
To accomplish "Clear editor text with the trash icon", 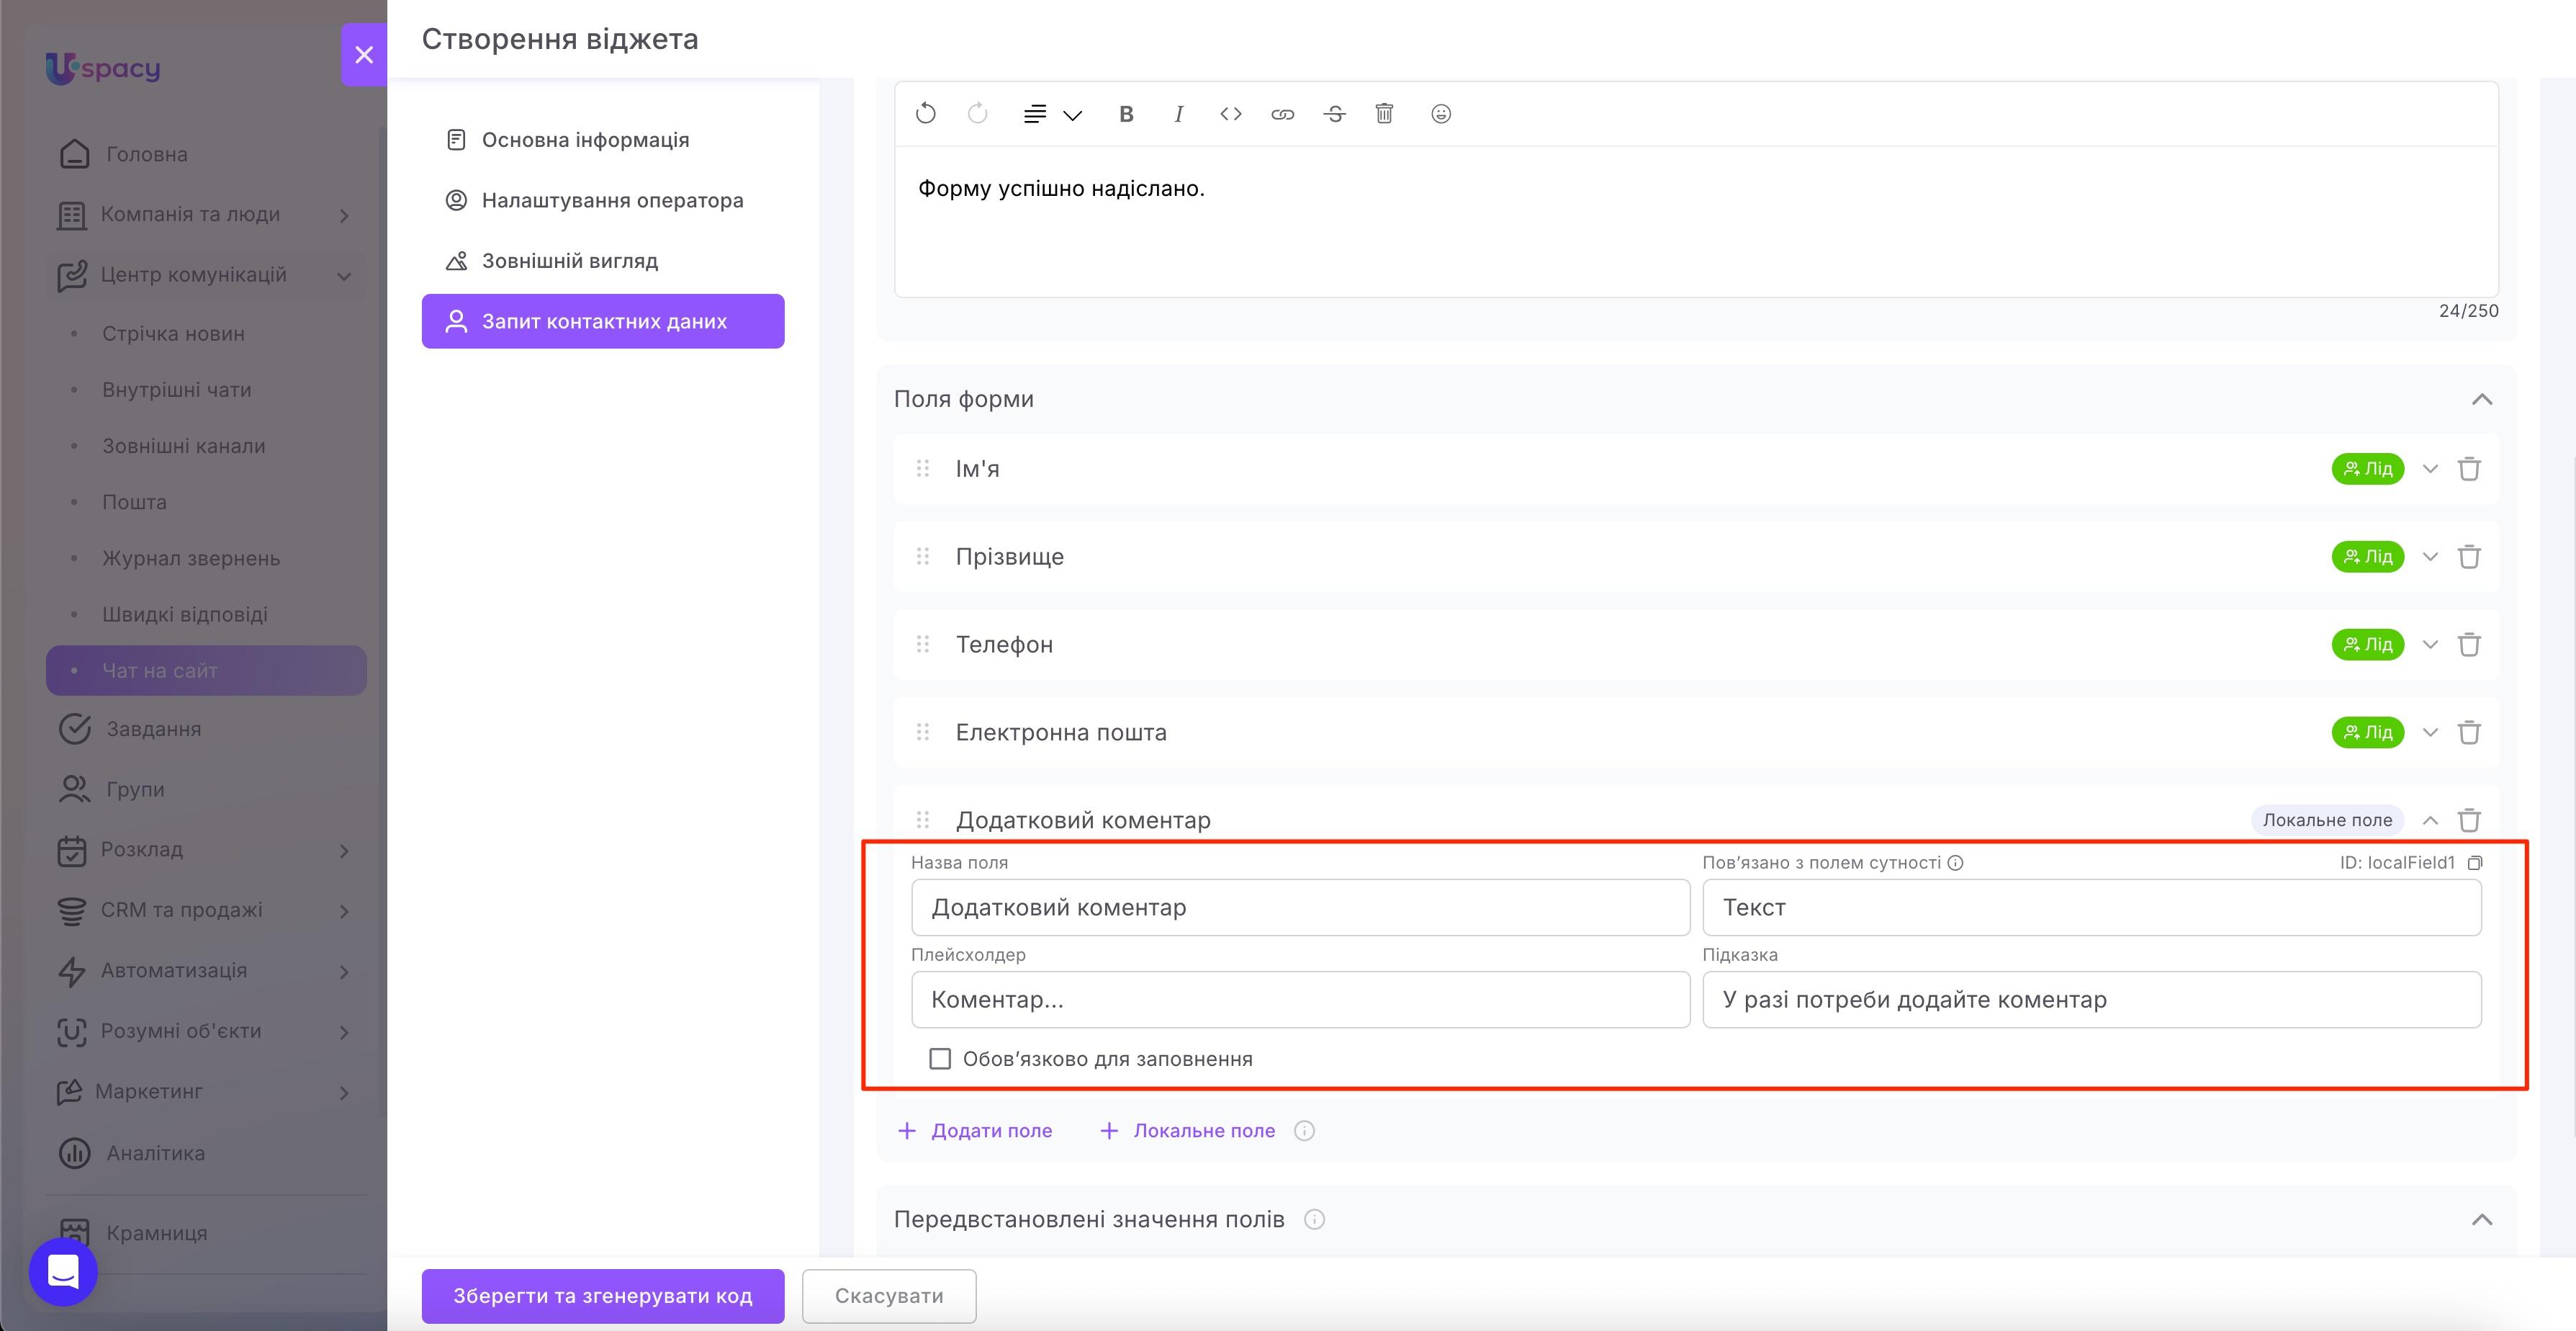I will pos(1384,114).
